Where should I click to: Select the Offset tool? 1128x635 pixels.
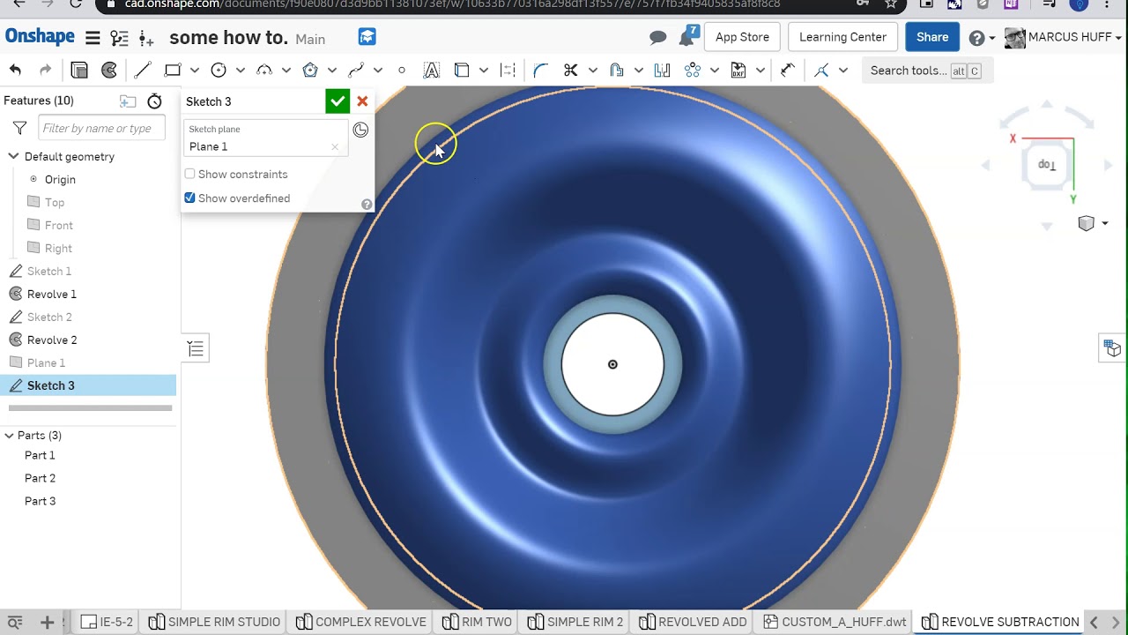[x=617, y=71]
